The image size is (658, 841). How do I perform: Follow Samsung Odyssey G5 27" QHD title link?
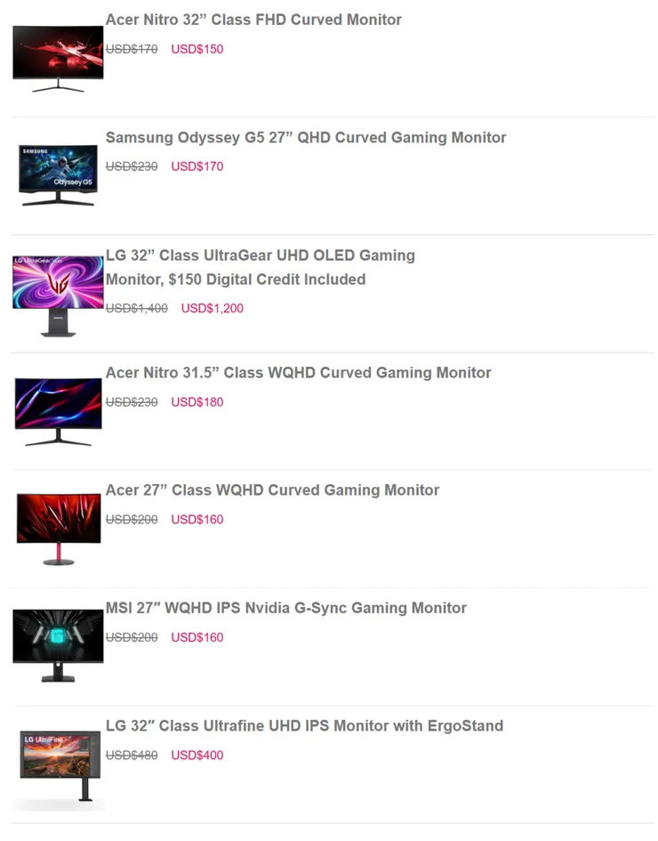click(305, 138)
